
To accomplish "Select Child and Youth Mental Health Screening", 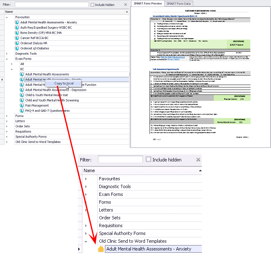I will click(52, 100).
